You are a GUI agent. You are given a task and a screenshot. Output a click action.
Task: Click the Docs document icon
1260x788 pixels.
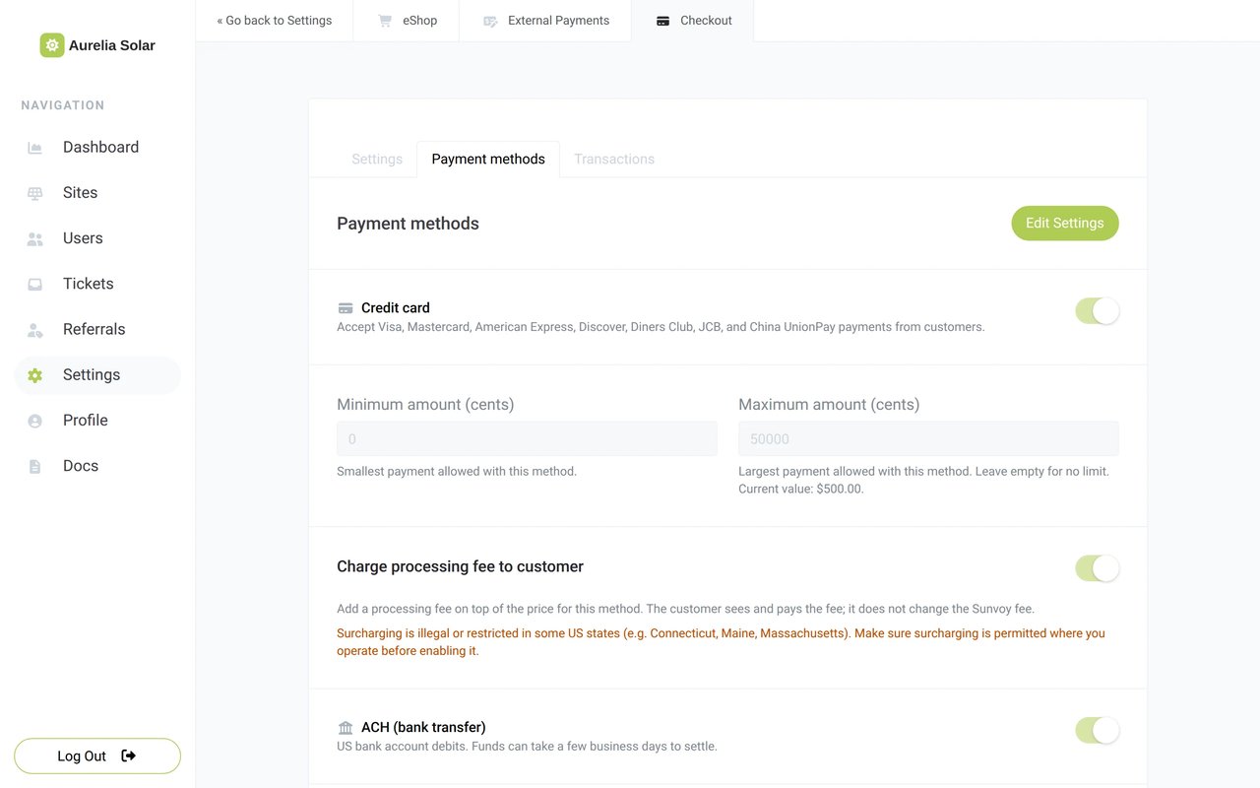35,466
